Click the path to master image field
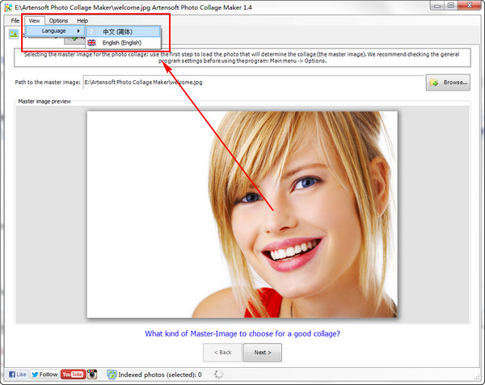The image size is (485, 385). point(254,82)
